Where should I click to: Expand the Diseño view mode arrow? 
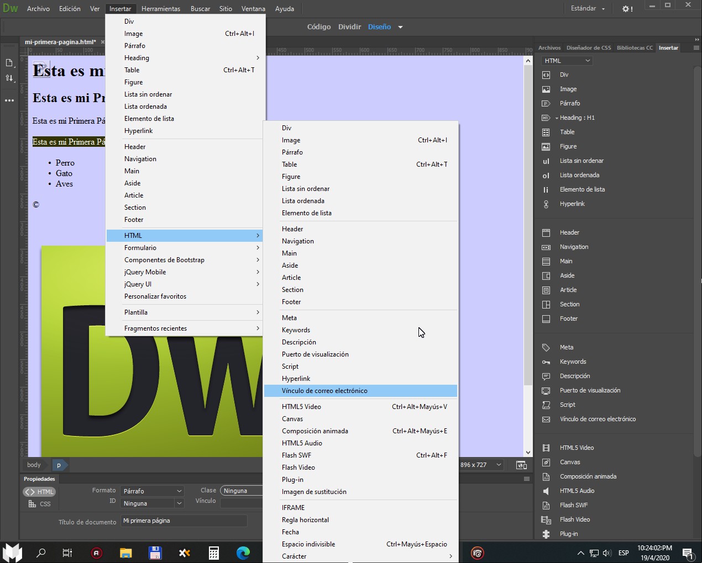pyautogui.click(x=400, y=27)
